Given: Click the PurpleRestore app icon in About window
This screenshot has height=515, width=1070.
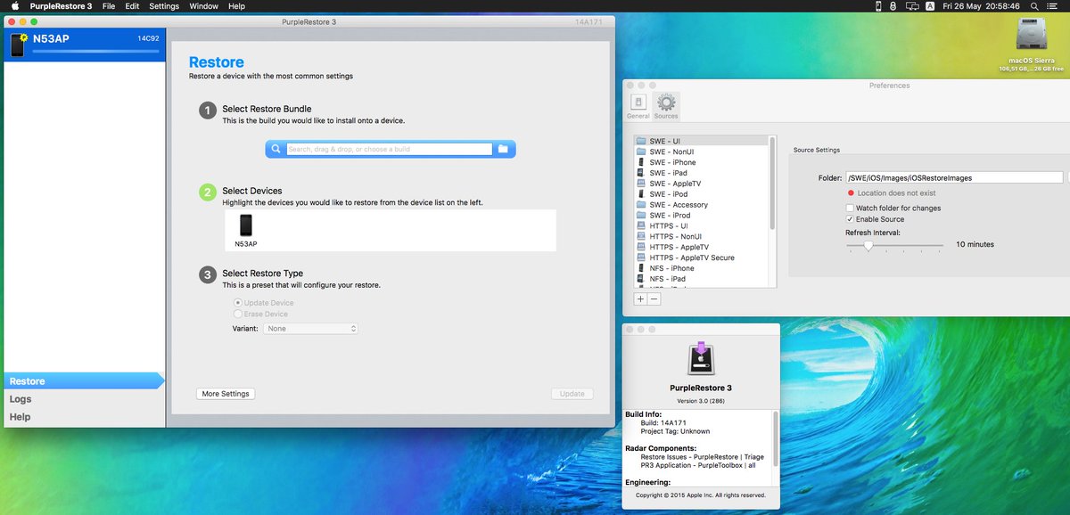Looking at the screenshot, I should point(701,357).
